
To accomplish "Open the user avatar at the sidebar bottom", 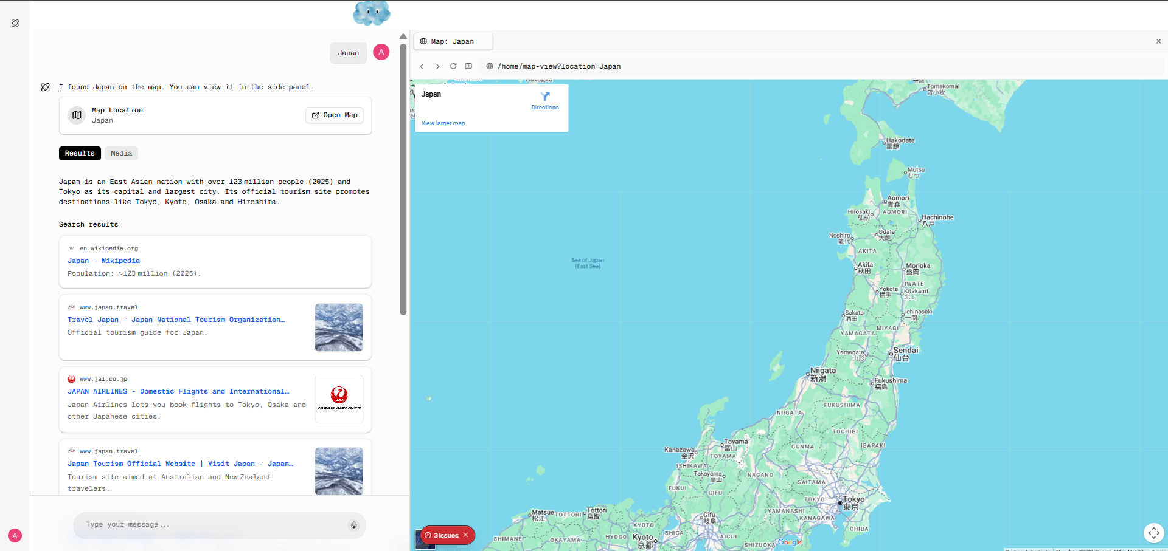I will click(x=15, y=535).
